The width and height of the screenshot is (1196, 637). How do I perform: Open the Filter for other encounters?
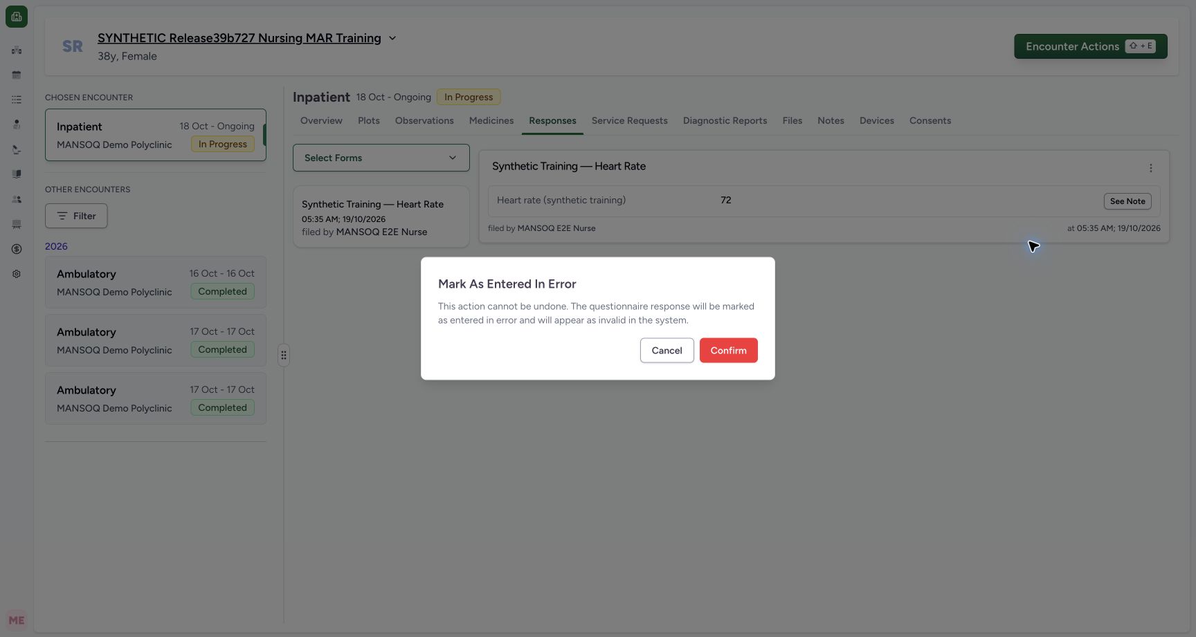coord(76,216)
